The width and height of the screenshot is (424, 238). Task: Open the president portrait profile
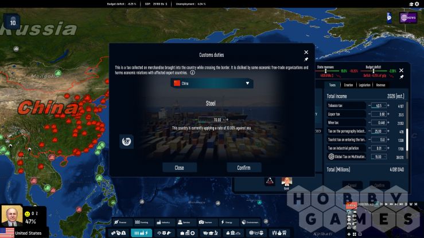[x=12, y=216]
